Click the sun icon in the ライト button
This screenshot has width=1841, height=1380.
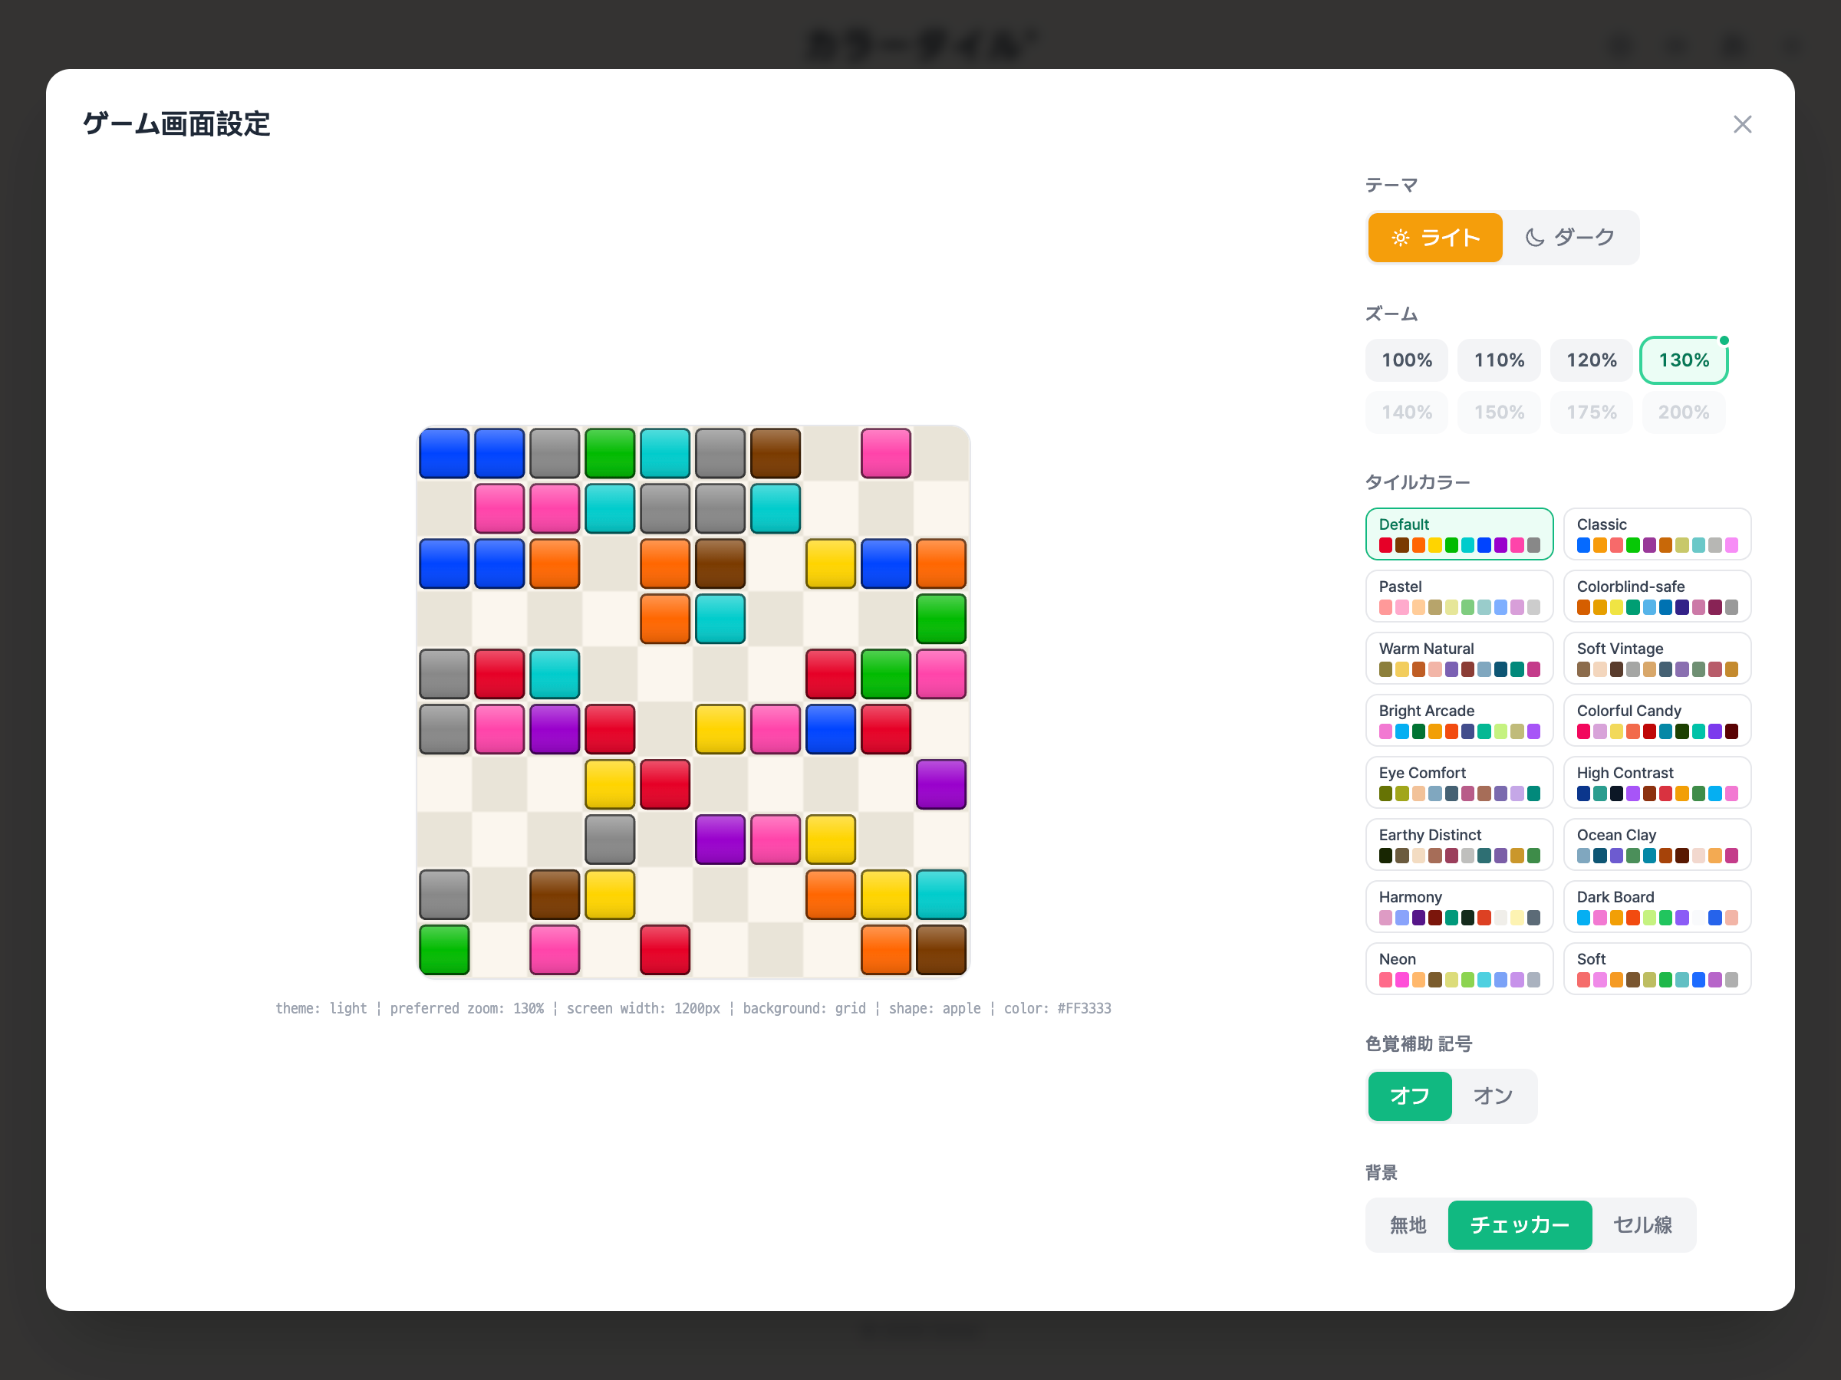point(1401,238)
